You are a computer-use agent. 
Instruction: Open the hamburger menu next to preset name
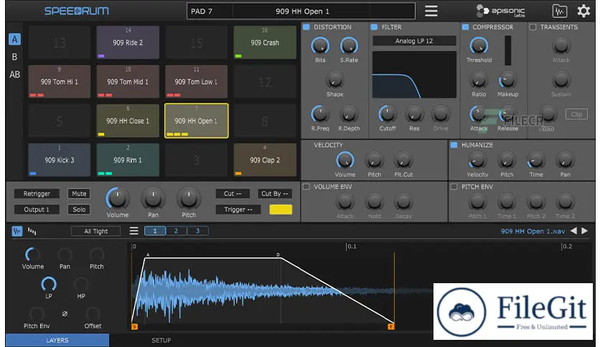(431, 11)
